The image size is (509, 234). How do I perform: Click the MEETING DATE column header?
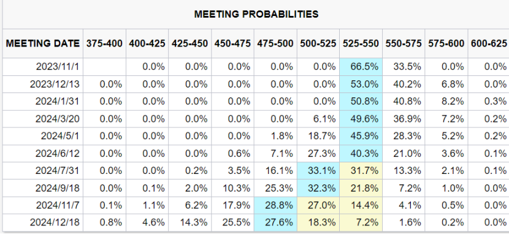click(42, 43)
